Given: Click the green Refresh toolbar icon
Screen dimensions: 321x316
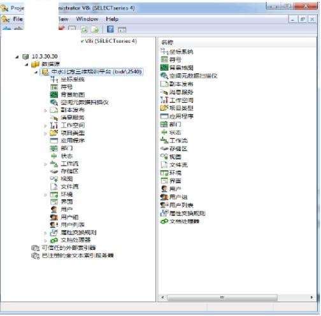Looking at the screenshot, I should click(84, 29).
